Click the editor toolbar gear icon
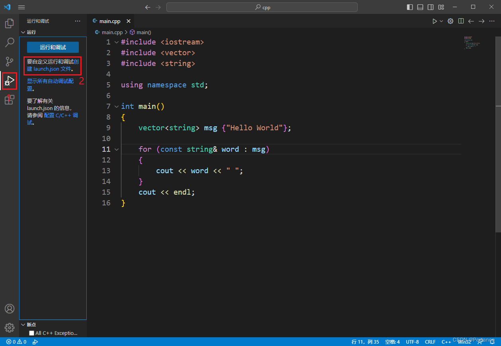Image resolution: width=501 pixels, height=346 pixels. [x=450, y=21]
